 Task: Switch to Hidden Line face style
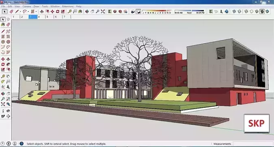251,11
